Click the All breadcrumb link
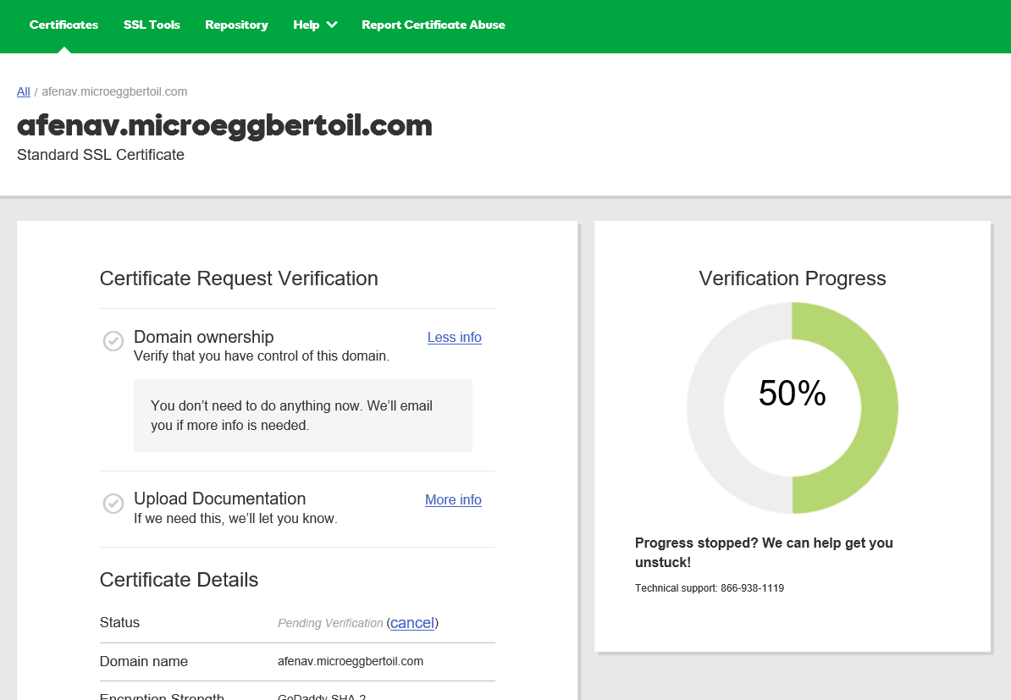The image size is (1011, 700). [24, 91]
